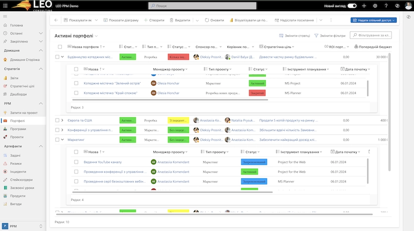This screenshot has height=231, width=414.
Task: Go to Програми in the sidebar
Action: (18, 129)
